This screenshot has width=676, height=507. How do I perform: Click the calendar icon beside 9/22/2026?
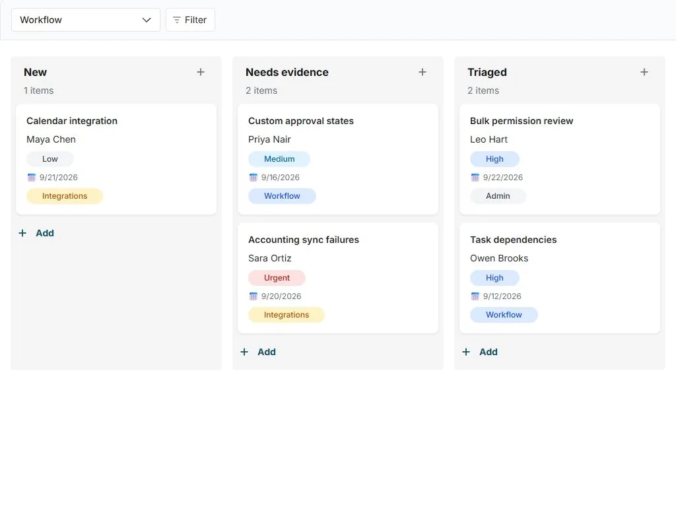tap(475, 178)
